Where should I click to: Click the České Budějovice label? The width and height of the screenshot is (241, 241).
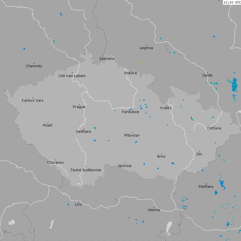point(86,170)
